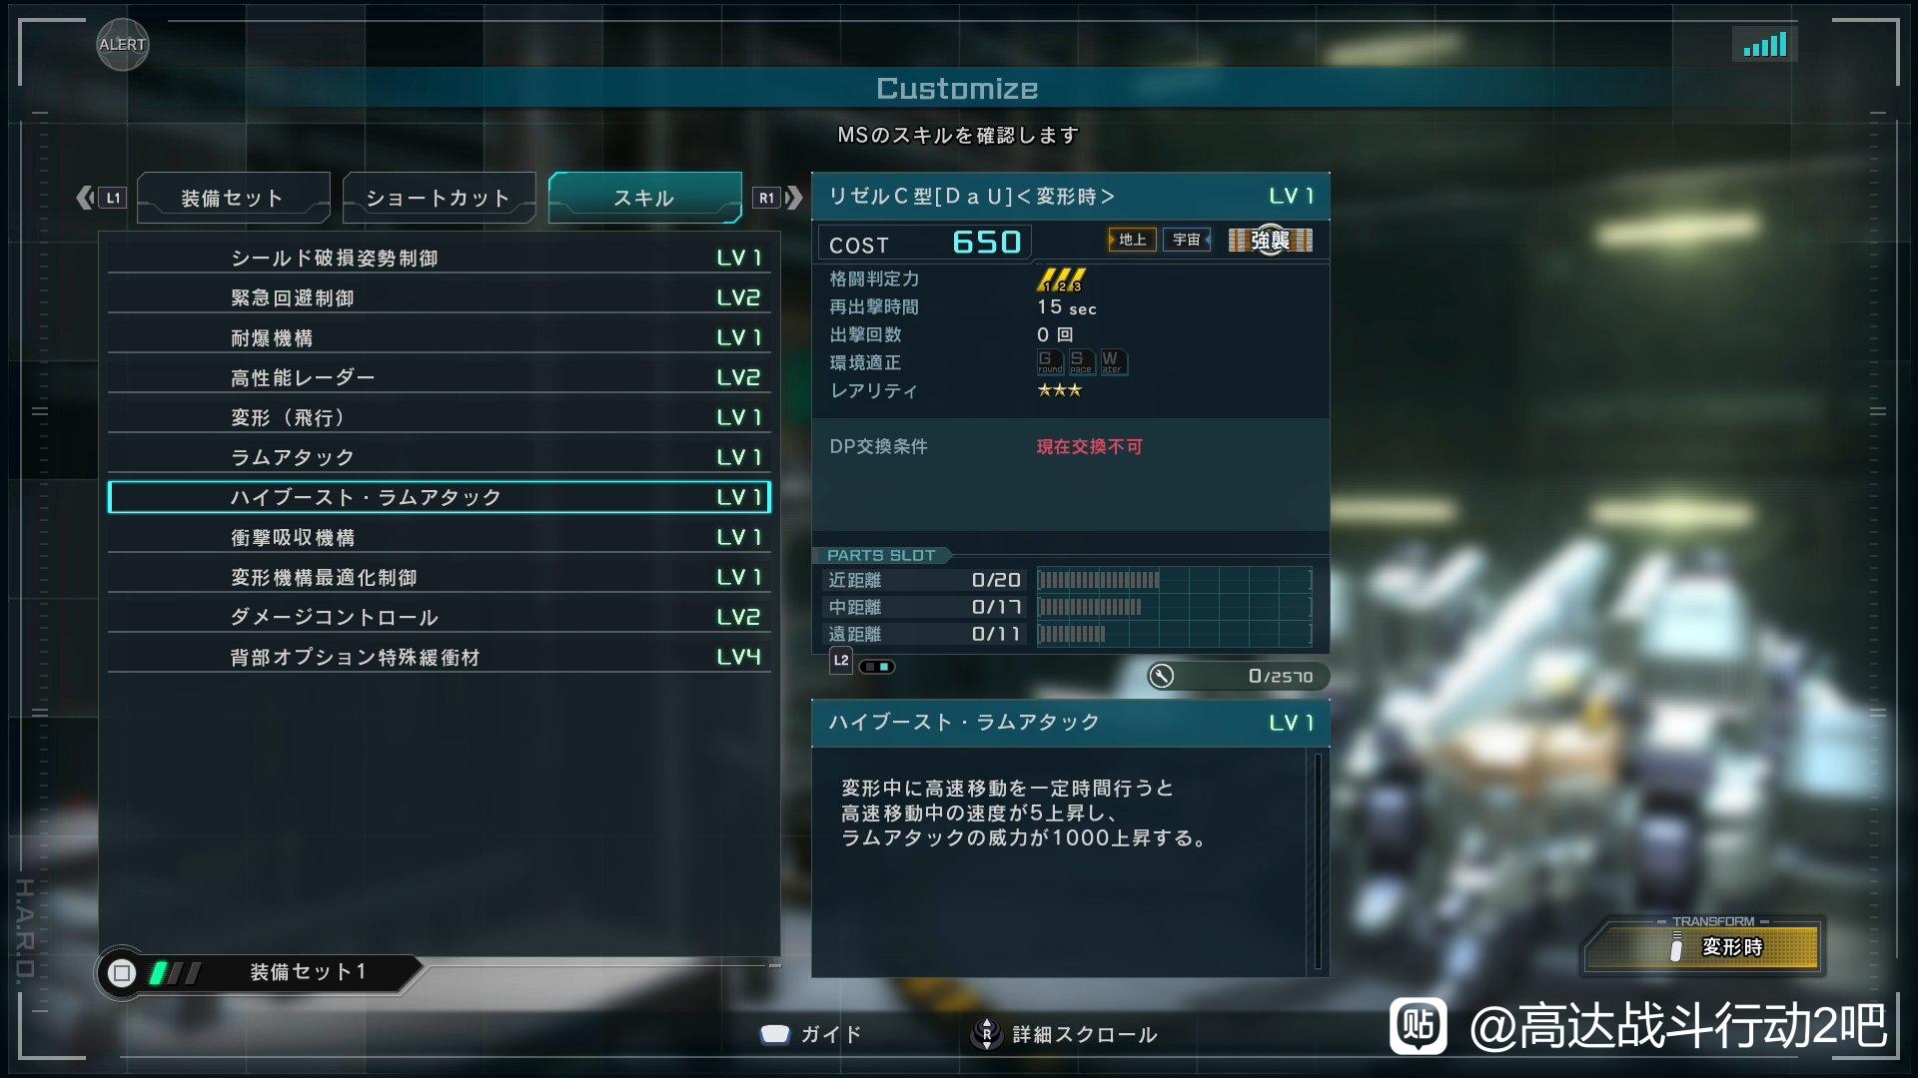Image resolution: width=1918 pixels, height=1078 pixels.
Task: Select the 背部オプション特殊緩衝材 LV4 skill
Action: pos(439,657)
